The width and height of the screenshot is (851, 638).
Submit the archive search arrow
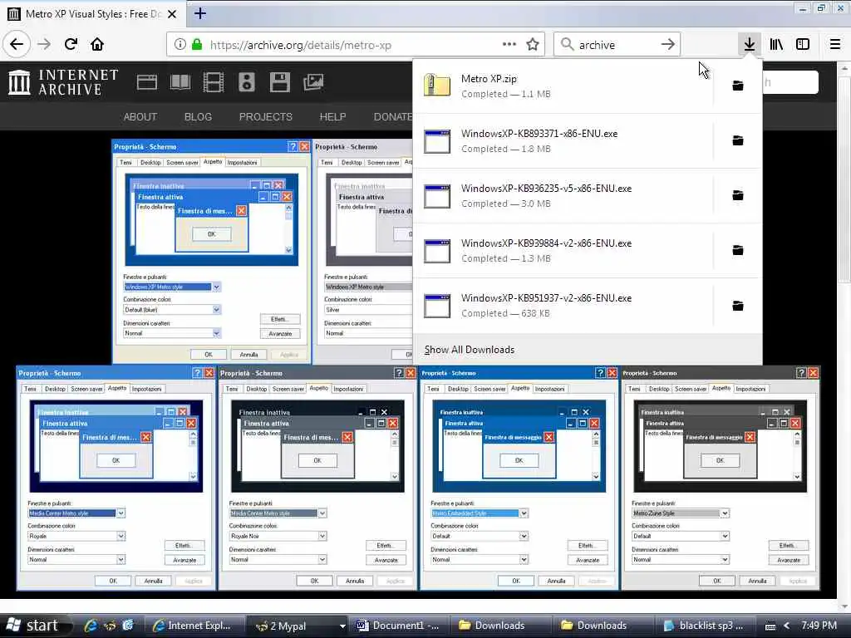click(x=668, y=45)
